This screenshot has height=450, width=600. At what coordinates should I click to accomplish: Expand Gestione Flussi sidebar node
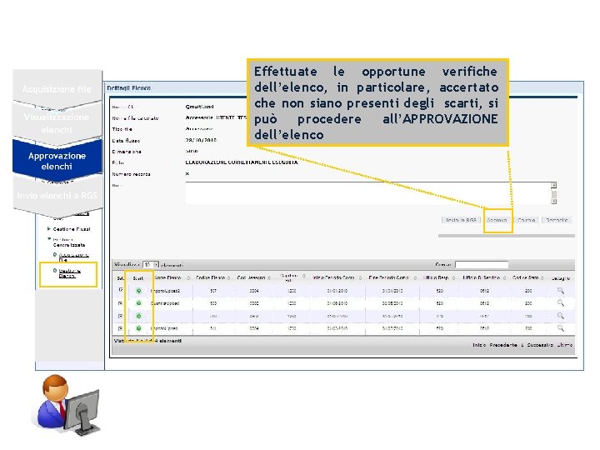tap(48, 229)
